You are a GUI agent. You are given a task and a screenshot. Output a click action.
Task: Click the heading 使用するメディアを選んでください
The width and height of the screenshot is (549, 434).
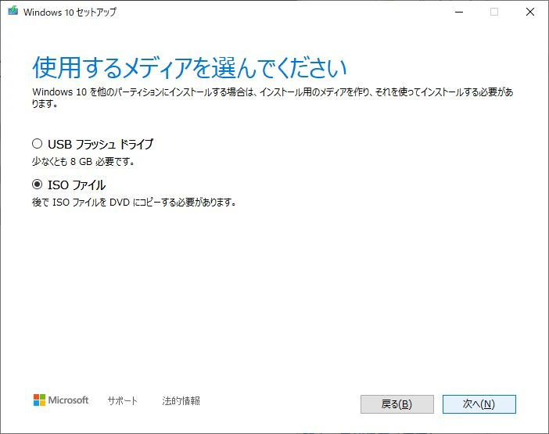(x=189, y=68)
